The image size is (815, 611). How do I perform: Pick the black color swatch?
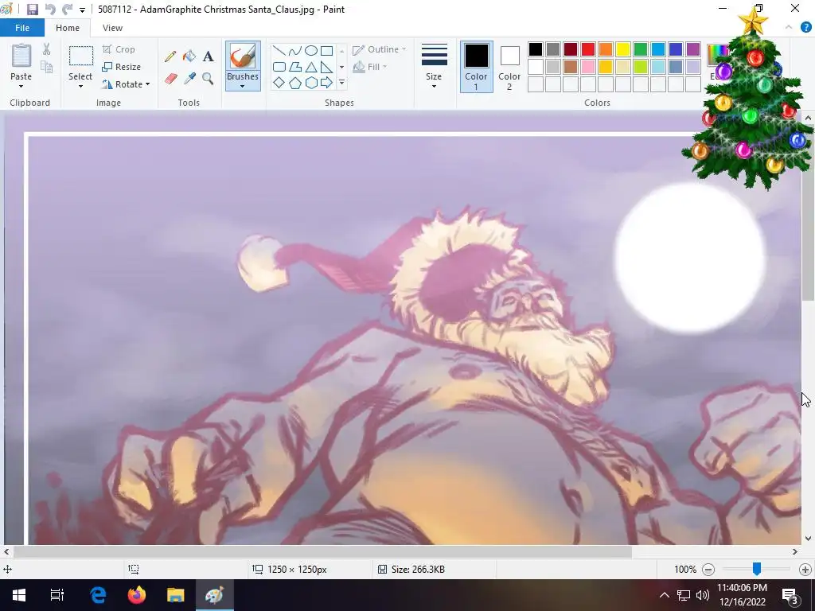(536, 49)
